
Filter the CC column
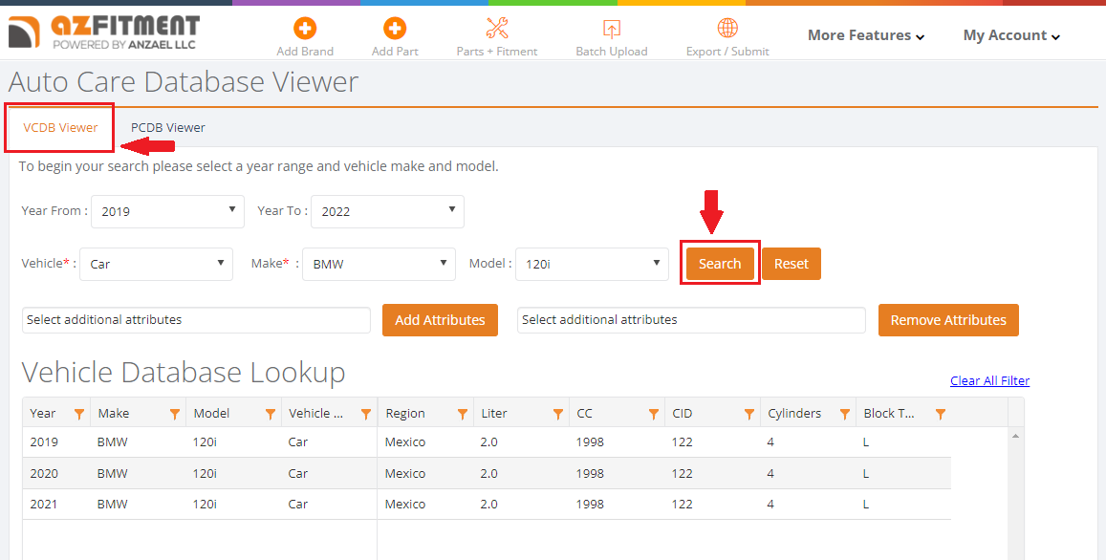click(654, 414)
